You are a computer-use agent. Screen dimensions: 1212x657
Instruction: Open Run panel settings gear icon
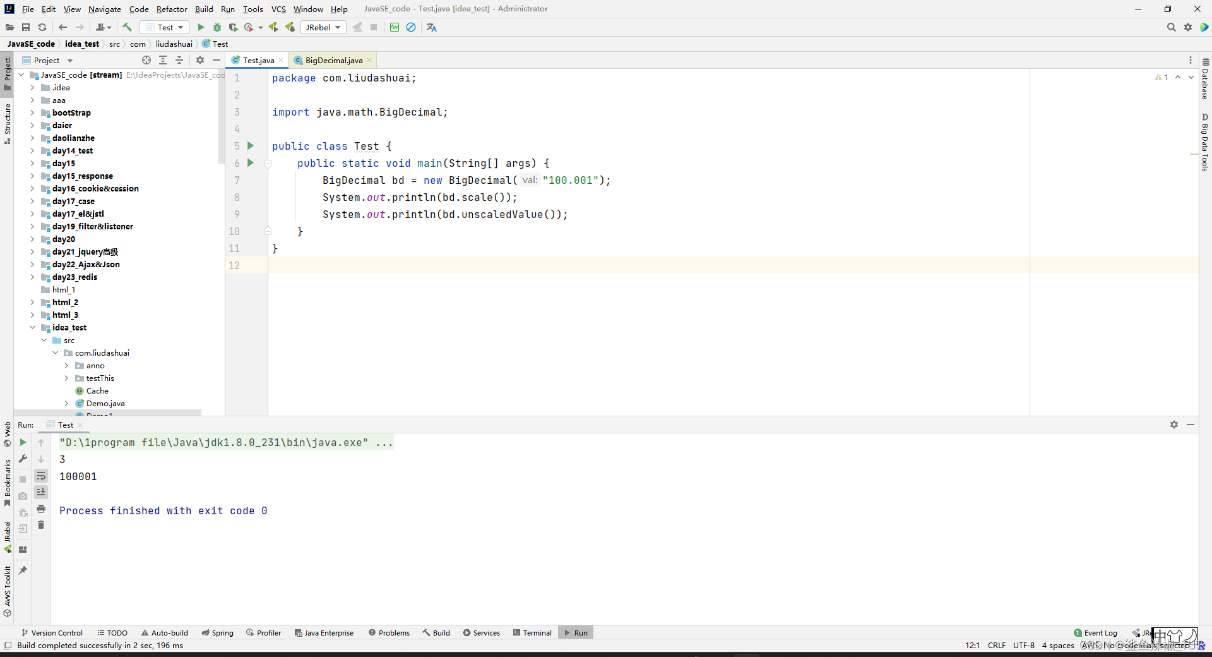pos(1174,425)
